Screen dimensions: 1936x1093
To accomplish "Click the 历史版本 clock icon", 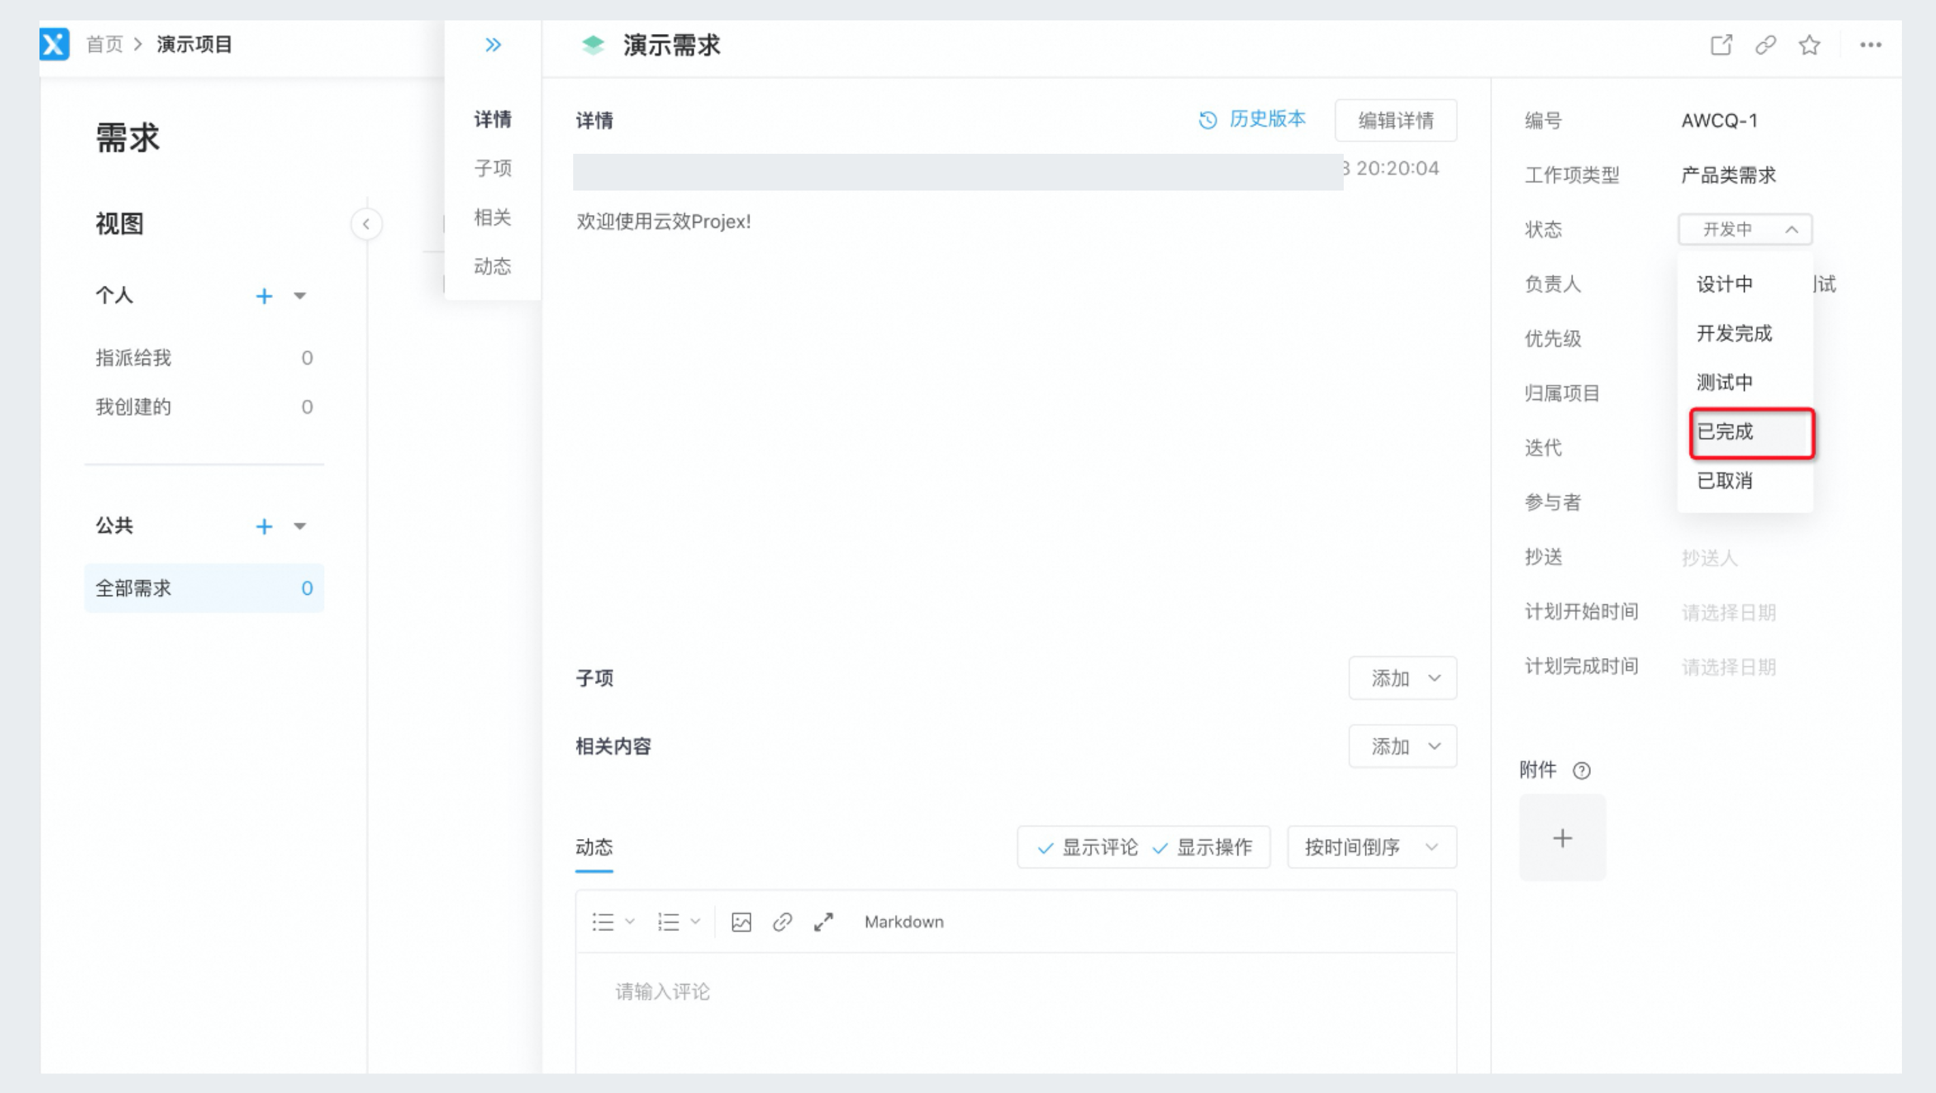I will pyautogui.click(x=1207, y=120).
